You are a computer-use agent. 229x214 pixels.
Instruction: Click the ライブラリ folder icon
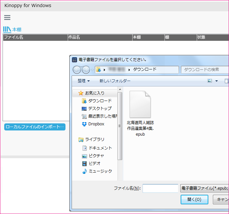pyautogui.click(x=81, y=140)
